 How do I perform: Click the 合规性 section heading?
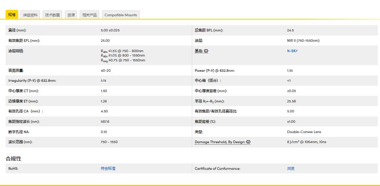tap(13, 159)
